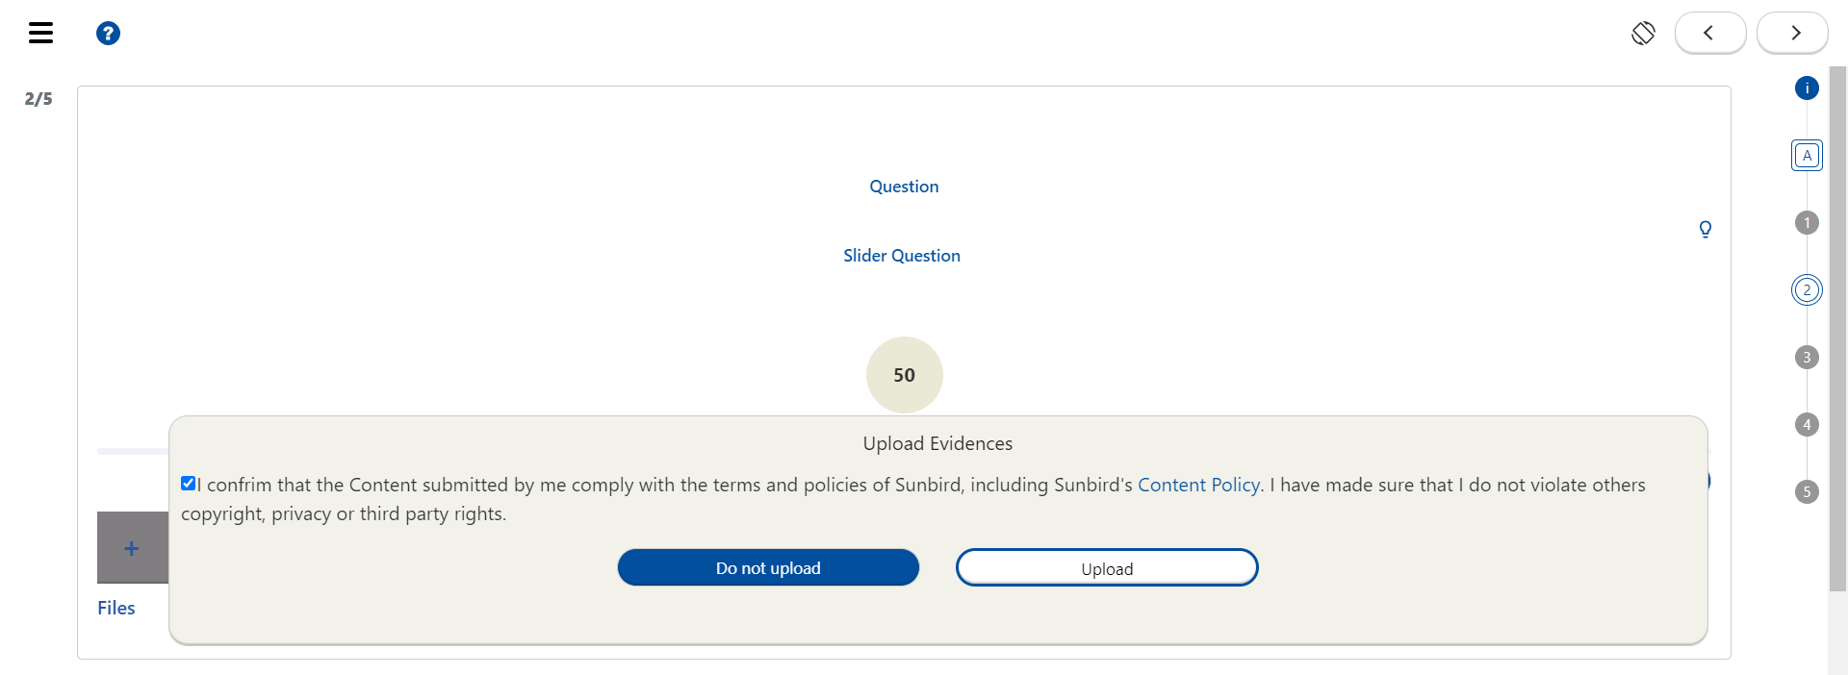Image resolution: width=1848 pixels, height=675 pixels.
Task: Click the blue help question mark icon
Action: click(x=108, y=34)
